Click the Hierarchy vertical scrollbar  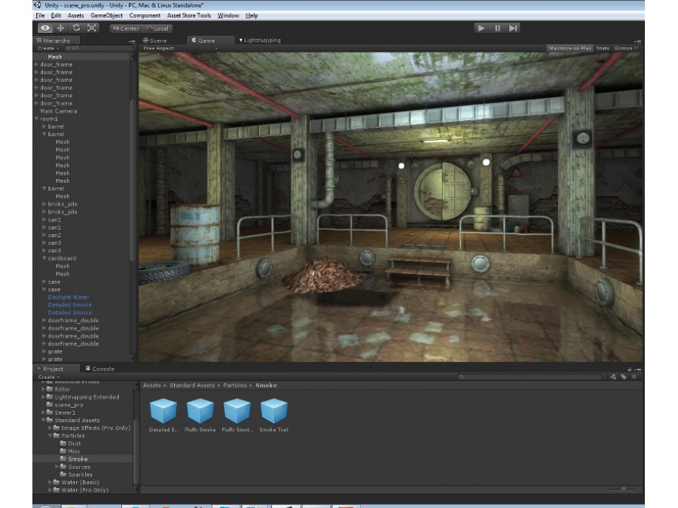pyautogui.click(x=133, y=179)
